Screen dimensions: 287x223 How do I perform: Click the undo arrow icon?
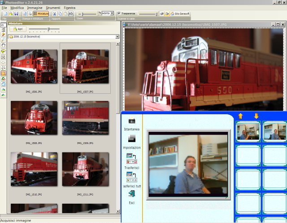(x=71, y=14)
